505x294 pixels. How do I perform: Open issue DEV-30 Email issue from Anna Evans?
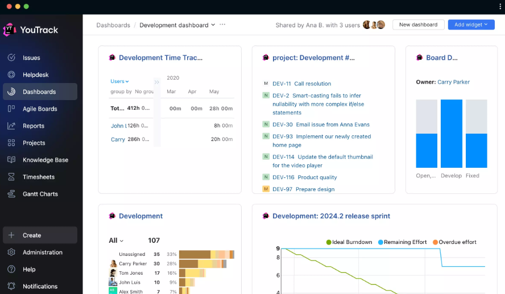click(x=321, y=125)
